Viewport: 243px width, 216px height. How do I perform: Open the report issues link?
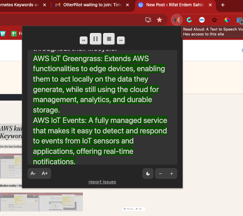[102, 182]
